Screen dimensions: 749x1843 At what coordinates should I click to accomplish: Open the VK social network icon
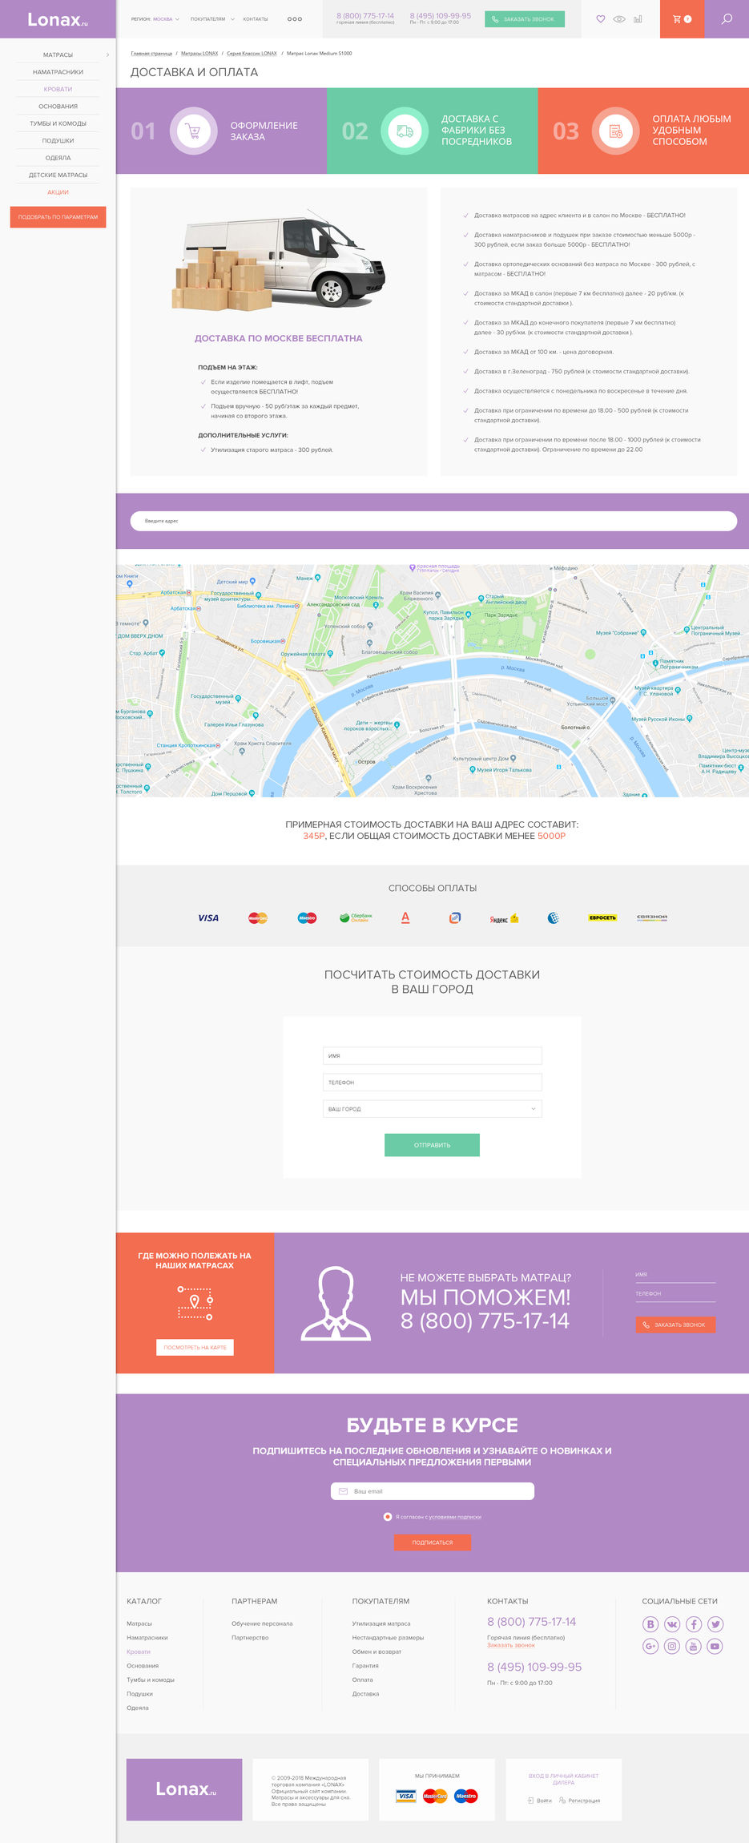(x=672, y=1624)
